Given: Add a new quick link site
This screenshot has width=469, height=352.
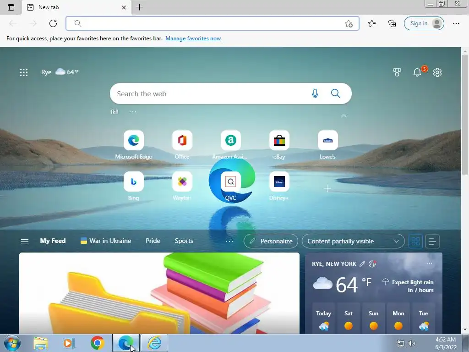Looking at the screenshot, I should pos(327,188).
